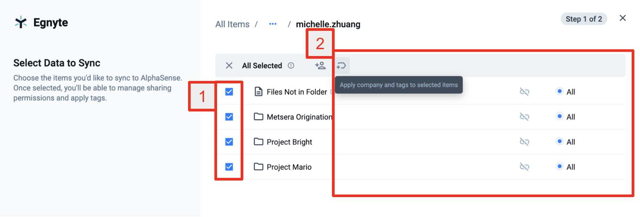The height and width of the screenshot is (217, 640).
Task: Clear selection with the X icon
Action: [229, 65]
